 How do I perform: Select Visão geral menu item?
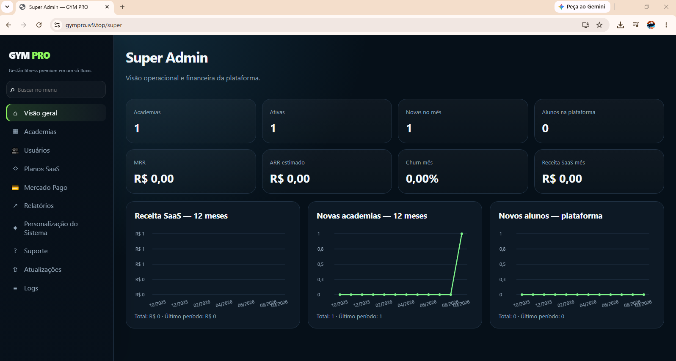point(56,113)
